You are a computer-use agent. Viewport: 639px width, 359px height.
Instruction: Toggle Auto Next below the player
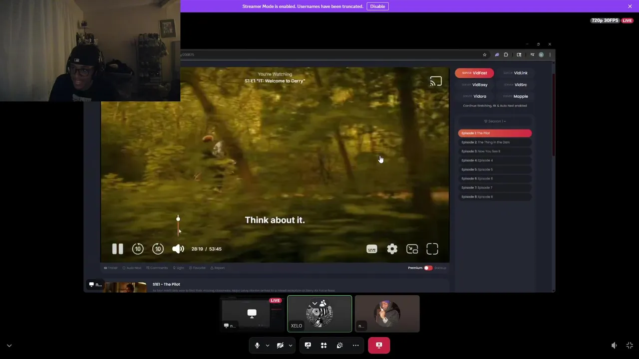132,268
